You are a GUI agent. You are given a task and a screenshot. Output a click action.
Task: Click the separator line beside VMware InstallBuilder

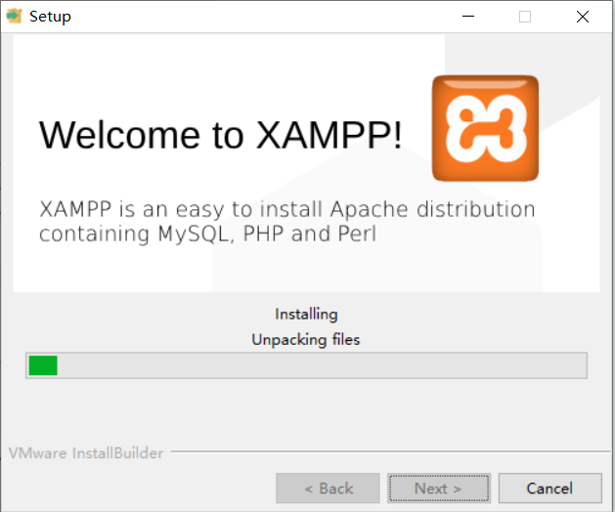[x=390, y=452]
